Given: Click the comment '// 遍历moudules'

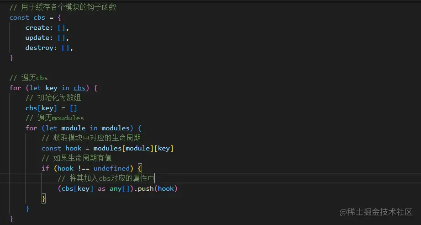Looking at the screenshot, I should (54, 118).
